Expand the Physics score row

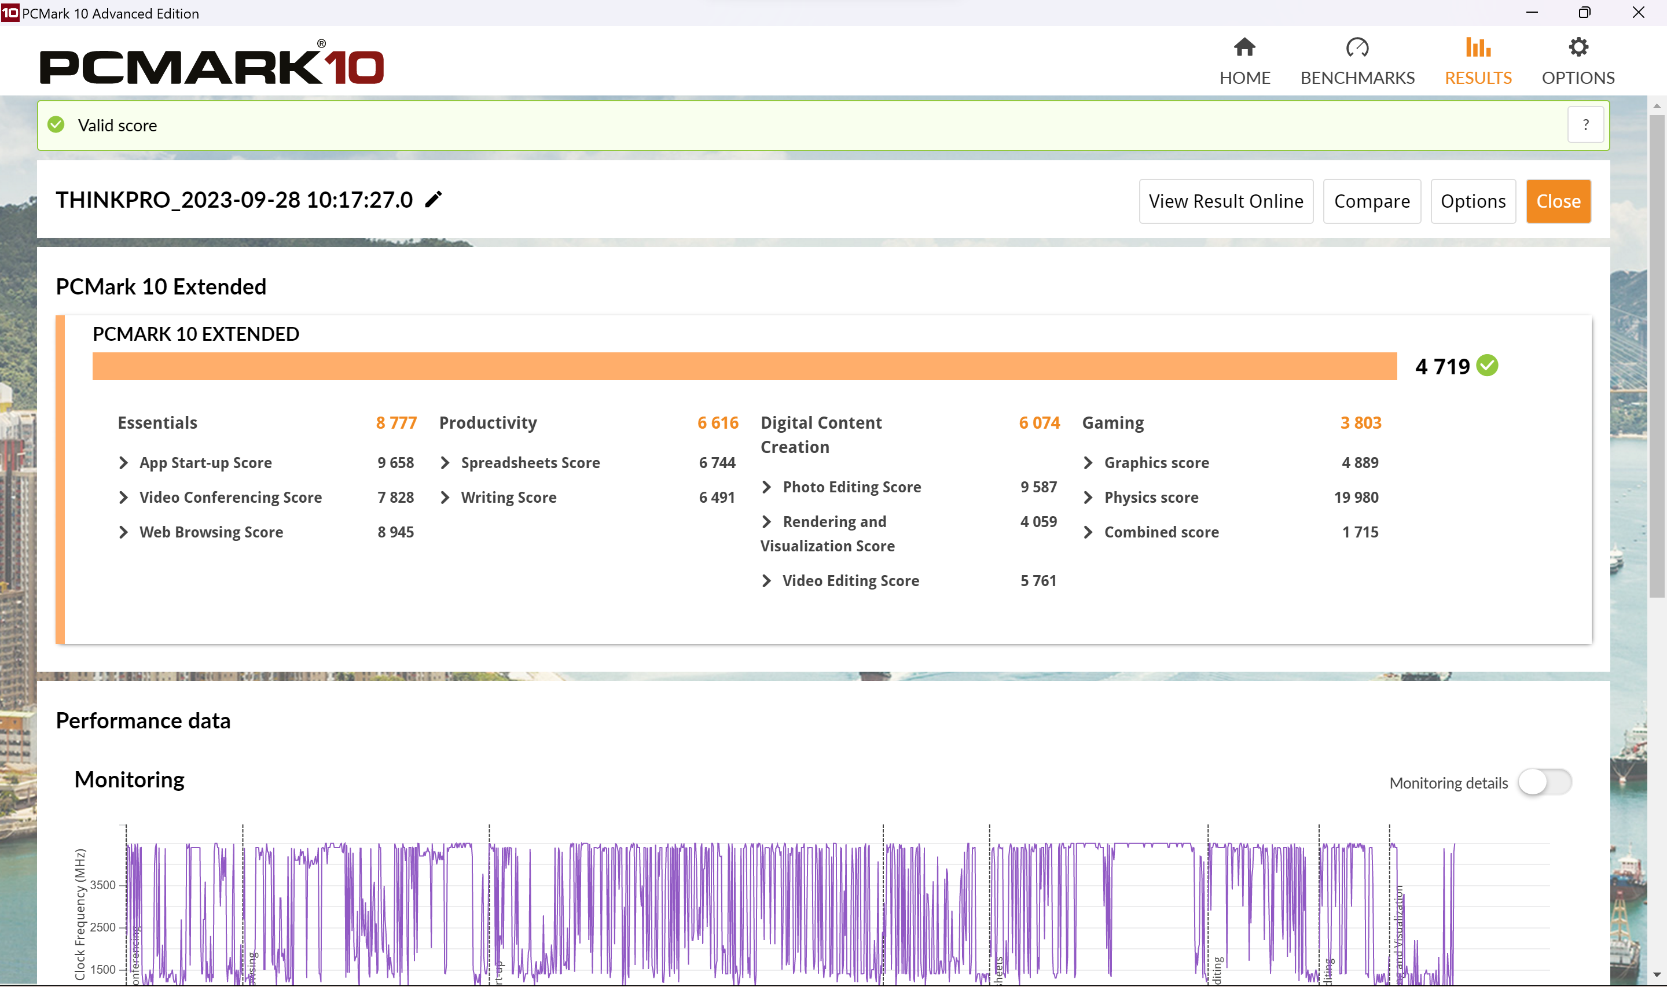tap(1088, 498)
